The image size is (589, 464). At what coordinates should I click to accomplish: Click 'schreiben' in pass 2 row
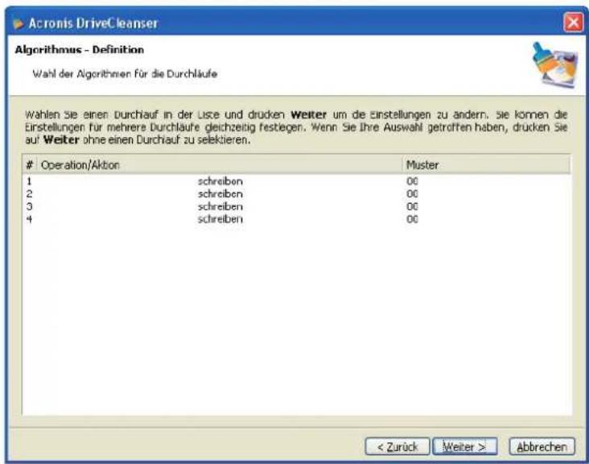click(220, 194)
